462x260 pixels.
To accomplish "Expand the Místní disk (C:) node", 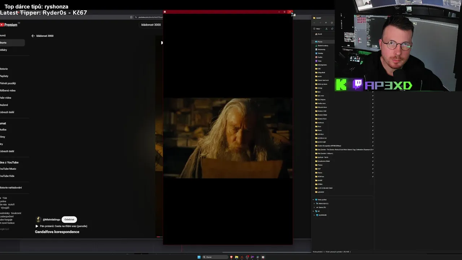I will [314, 204].
